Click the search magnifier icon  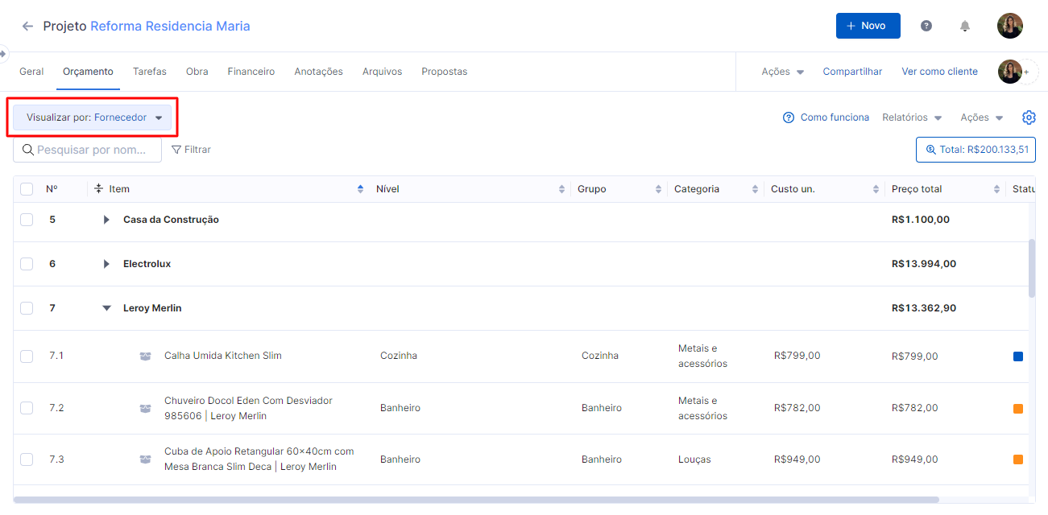27,150
